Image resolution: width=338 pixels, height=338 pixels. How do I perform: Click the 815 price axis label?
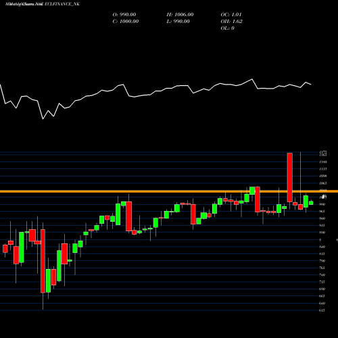click(x=322, y=254)
